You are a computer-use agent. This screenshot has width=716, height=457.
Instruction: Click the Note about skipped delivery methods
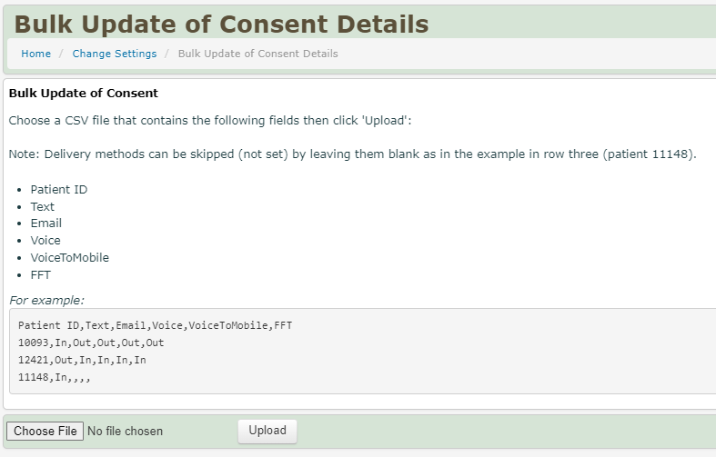click(x=352, y=154)
